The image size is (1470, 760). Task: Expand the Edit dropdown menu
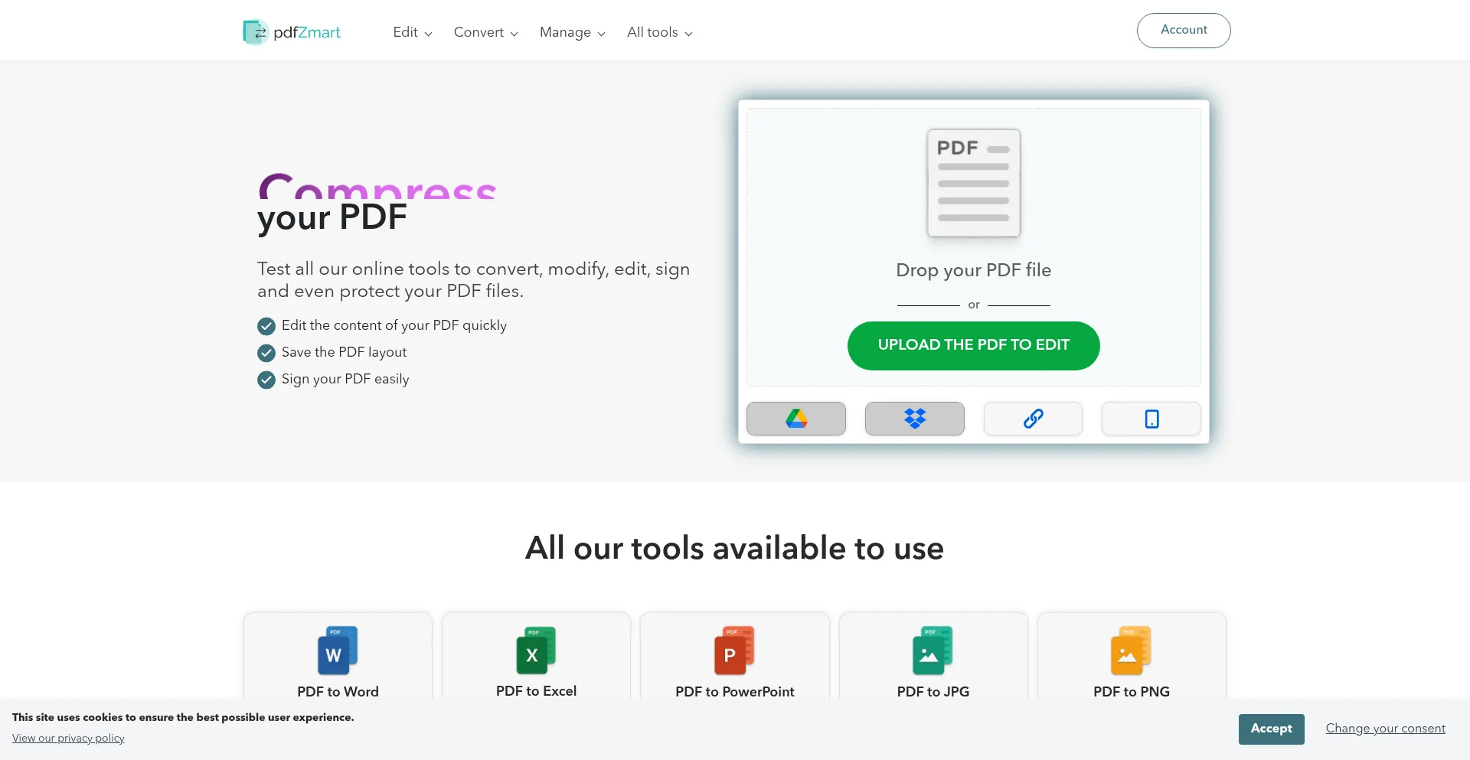(412, 32)
